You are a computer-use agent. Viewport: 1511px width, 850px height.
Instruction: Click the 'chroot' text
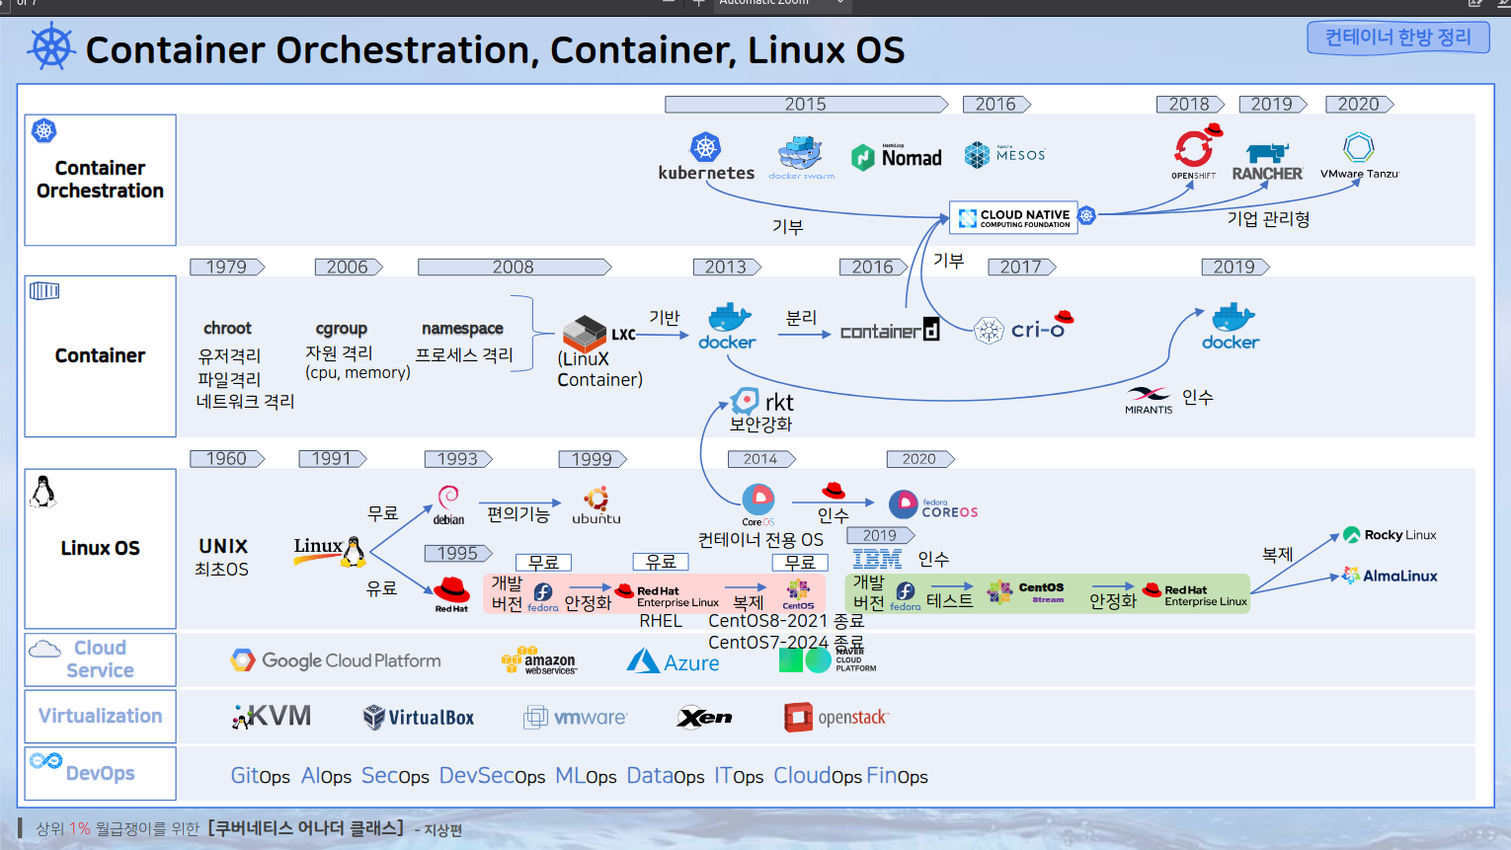[227, 328]
